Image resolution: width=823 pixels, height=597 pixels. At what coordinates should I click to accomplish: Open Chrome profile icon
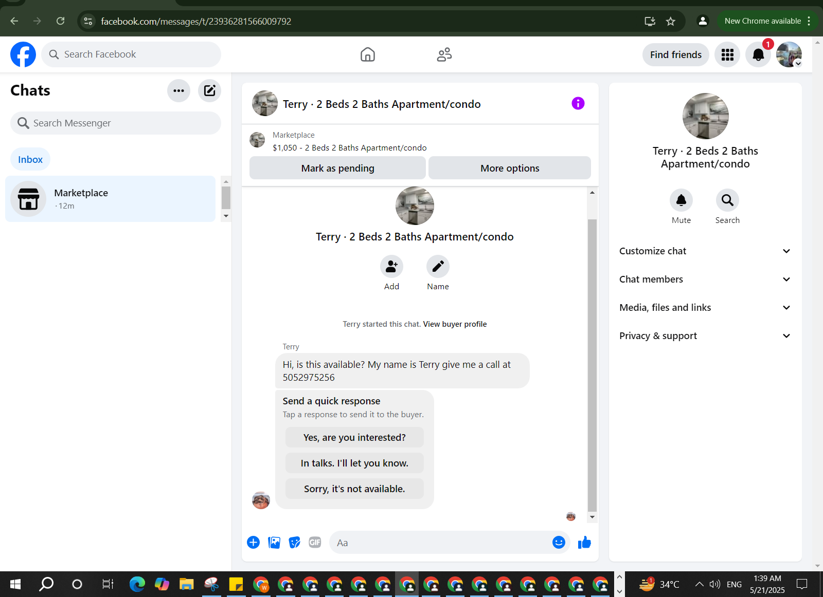pos(702,21)
